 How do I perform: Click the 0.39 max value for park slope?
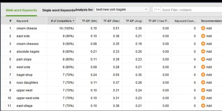coord(116,59)
